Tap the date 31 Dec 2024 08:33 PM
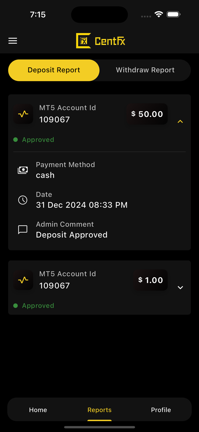199x432 pixels. (x=82, y=205)
